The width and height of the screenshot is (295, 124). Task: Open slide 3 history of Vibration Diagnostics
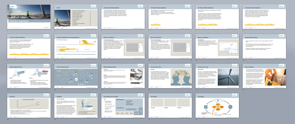coord(123,17)
